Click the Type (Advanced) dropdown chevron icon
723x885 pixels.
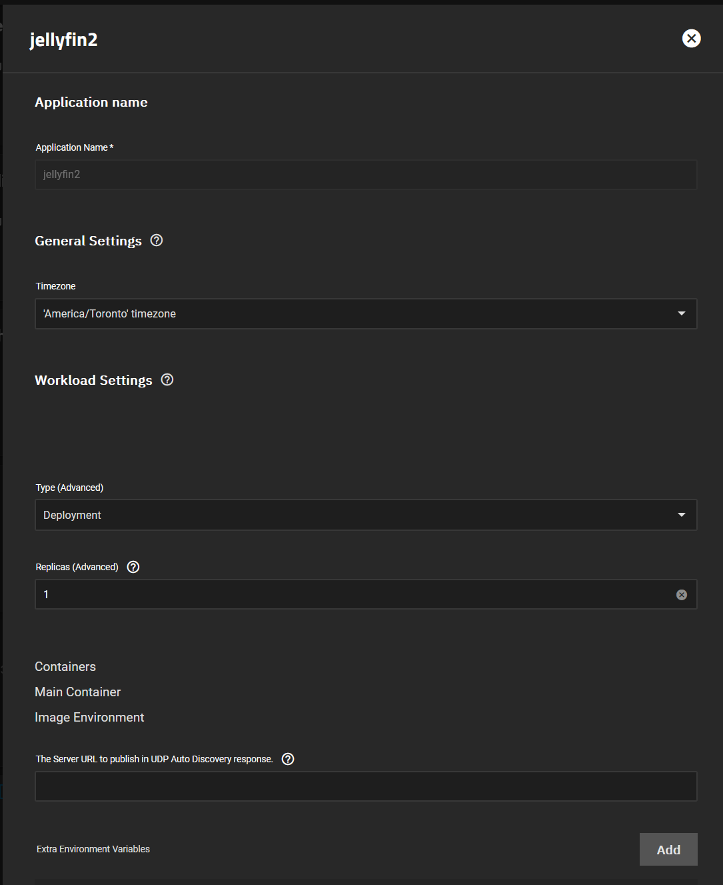click(681, 514)
